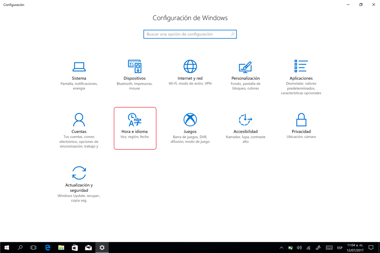The width and height of the screenshot is (380, 253).
Task: Open File Explorer from the taskbar
Action: click(x=61, y=247)
